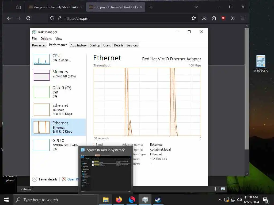Maximize the Task Manager window

point(189,32)
